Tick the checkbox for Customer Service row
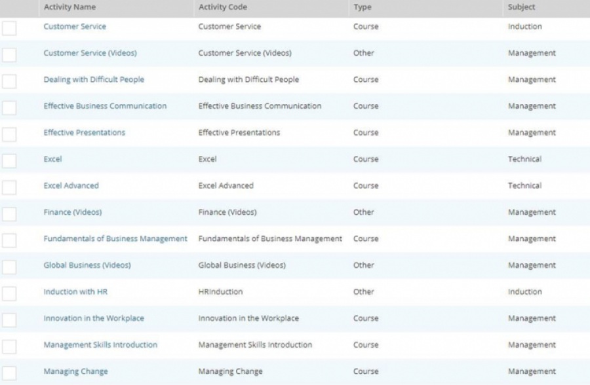This screenshot has width=590, height=385. pos(9,28)
